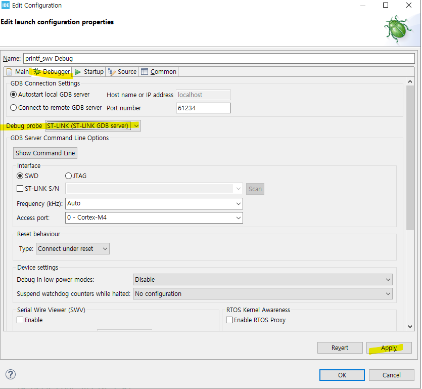This screenshot has width=422, height=389.
Task: Choose the SWD interface radio button
Action: (x=20, y=176)
